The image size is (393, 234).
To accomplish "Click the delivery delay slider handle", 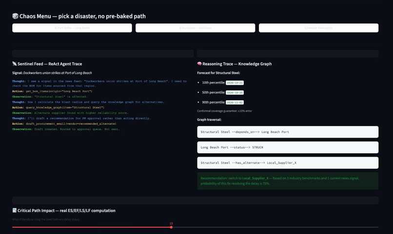I will (x=171, y=227).
